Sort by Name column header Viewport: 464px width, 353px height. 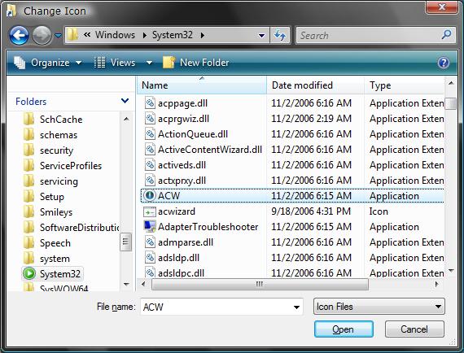coord(202,85)
